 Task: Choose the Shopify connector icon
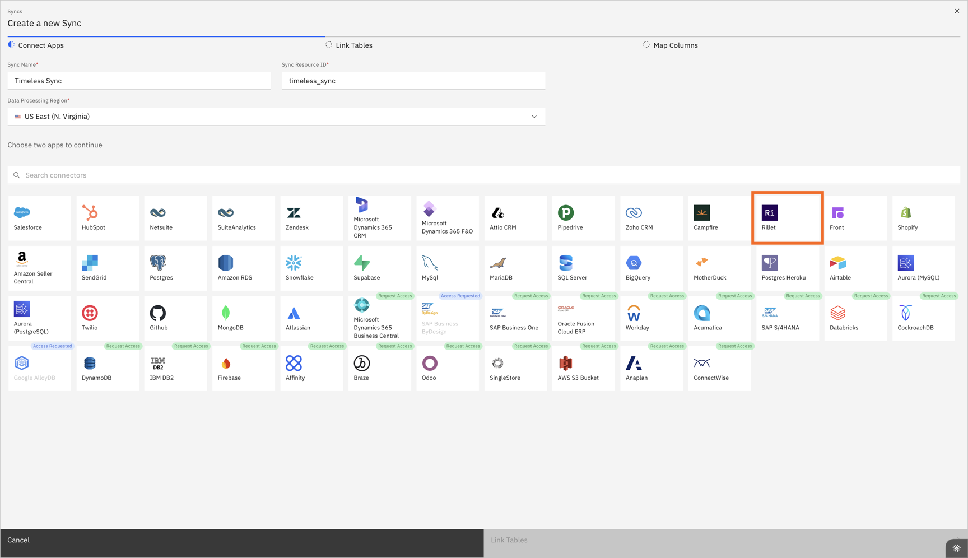[x=906, y=213]
